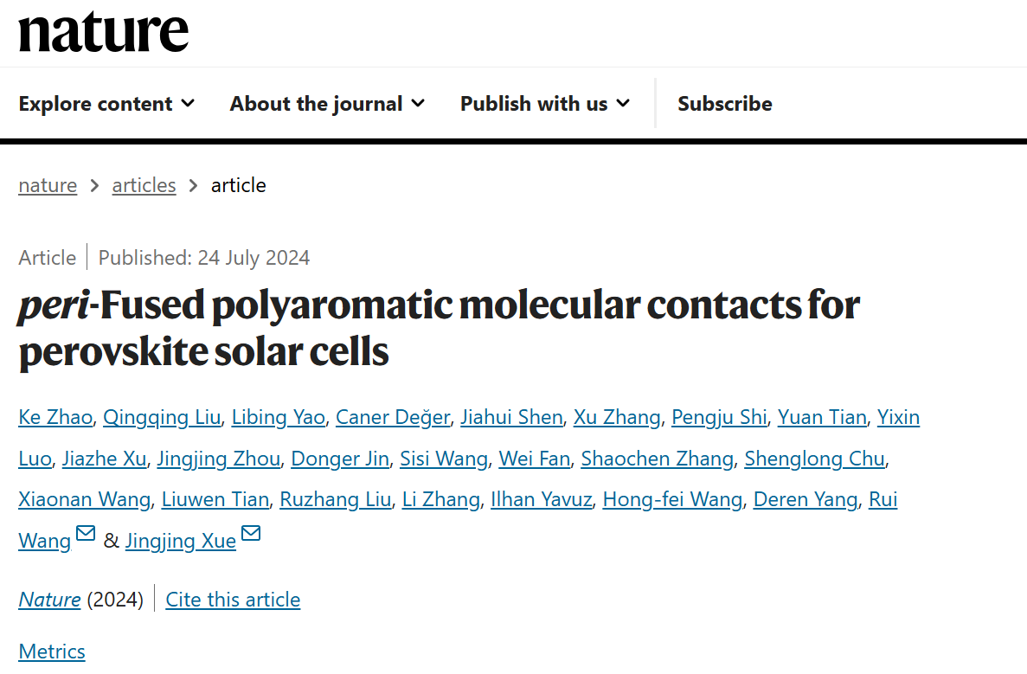Viewport: 1027px width, 674px height.
Task: Go to the articles breadcrumb link
Action: (x=144, y=185)
